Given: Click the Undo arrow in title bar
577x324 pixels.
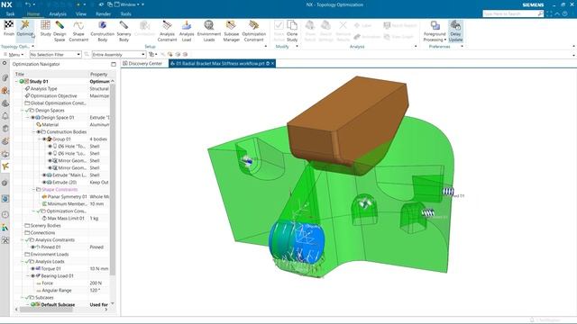Looking at the screenshot, I should [28, 4].
